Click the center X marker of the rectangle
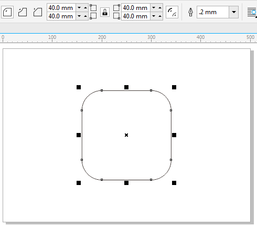The width and height of the screenshot is (257, 226). coord(126,135)
